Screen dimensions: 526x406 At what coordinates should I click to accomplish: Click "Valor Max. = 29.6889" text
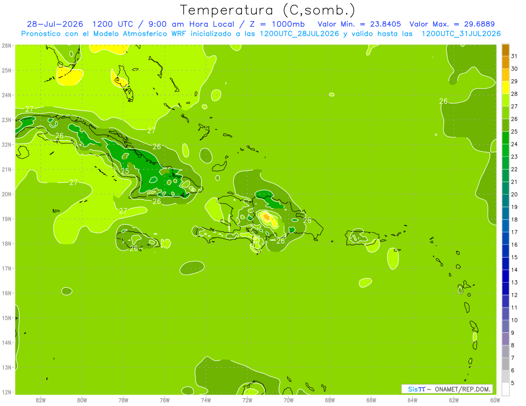(452, 24)
